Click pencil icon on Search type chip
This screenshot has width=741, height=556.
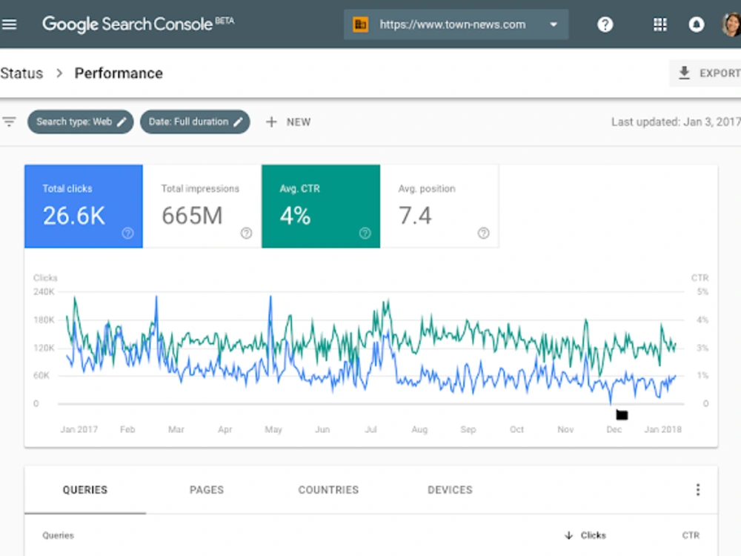pos(122,122)
